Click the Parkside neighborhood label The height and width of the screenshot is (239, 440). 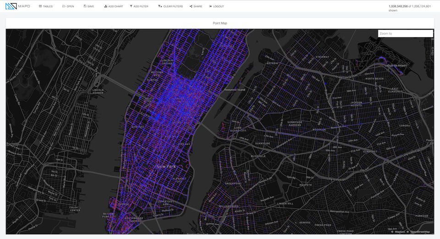tap(422, 216)
